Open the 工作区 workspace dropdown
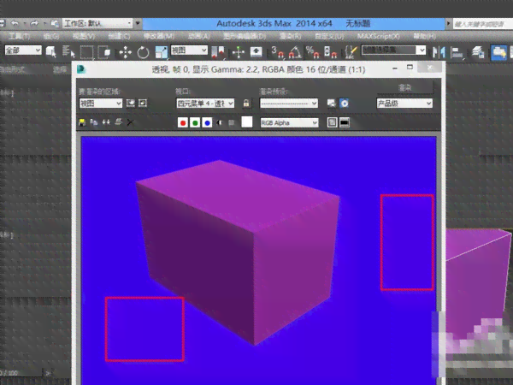The width and height of the screenshot is (513, 385). point(97,23)
